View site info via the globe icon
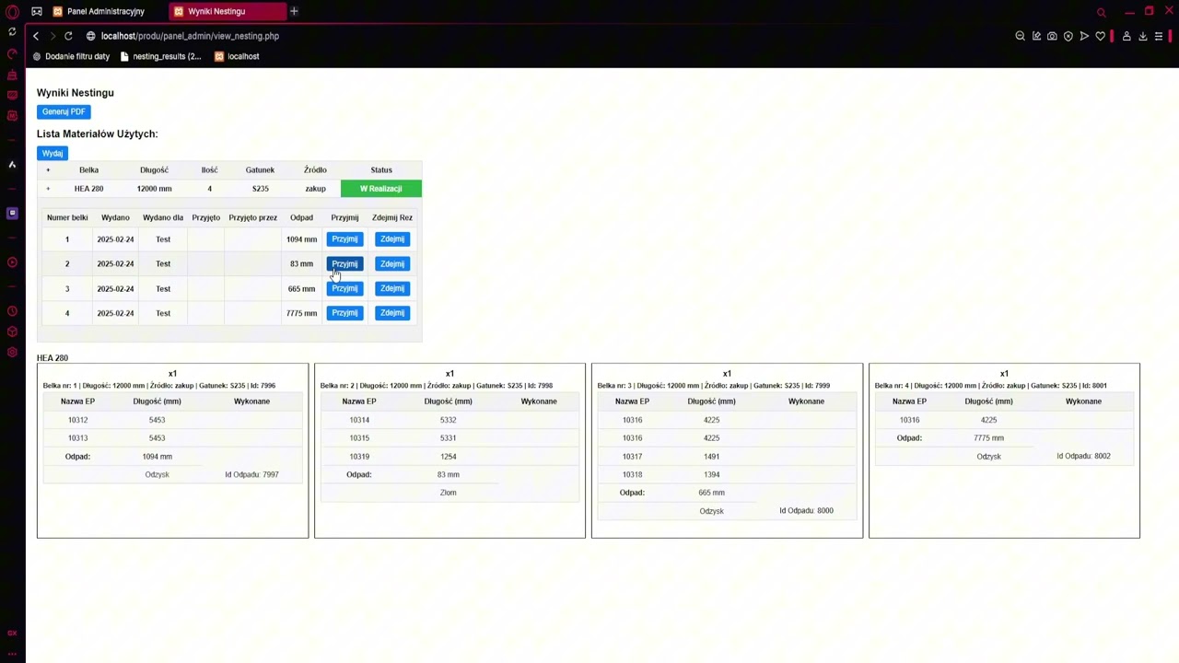Screen dimensions: 1179x663 coord(91,36)
